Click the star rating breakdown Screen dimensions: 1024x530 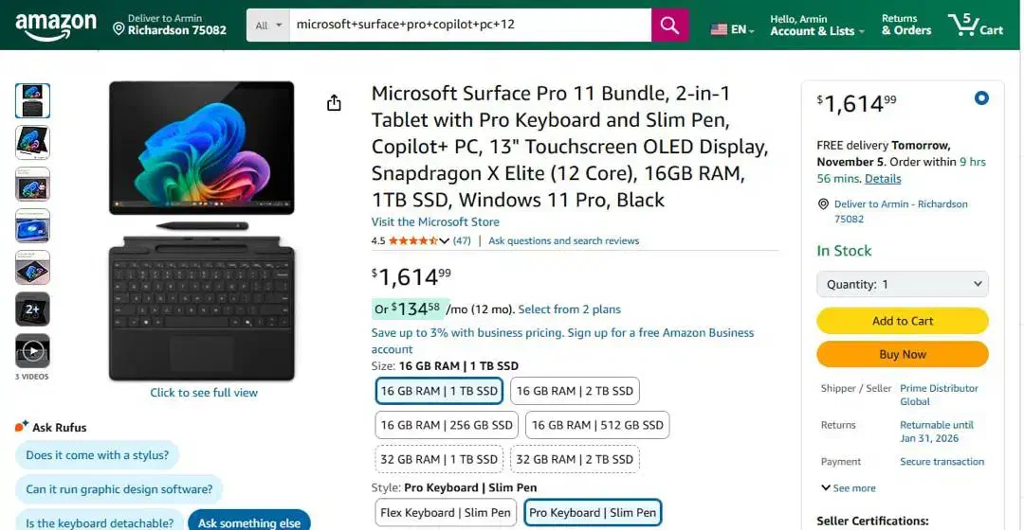(418, 241)
